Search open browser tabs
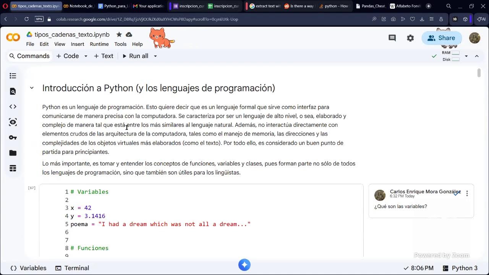 tap(449, 6)
